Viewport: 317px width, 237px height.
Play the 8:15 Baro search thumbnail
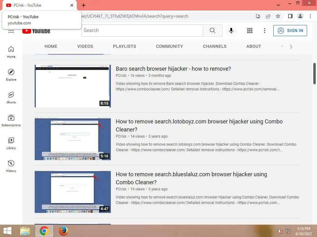pos(73,86)
